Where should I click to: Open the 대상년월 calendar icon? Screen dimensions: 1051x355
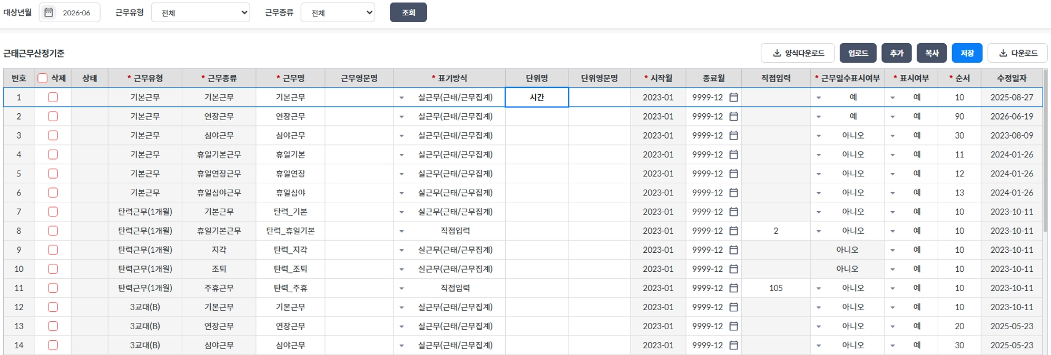[x=48, y=12]
